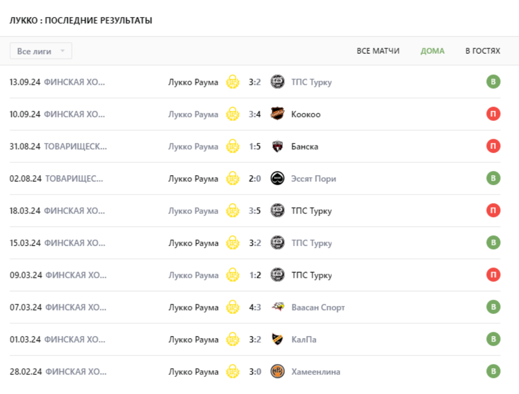Click the Хамеенлина team name

click(x=316, y=372)
